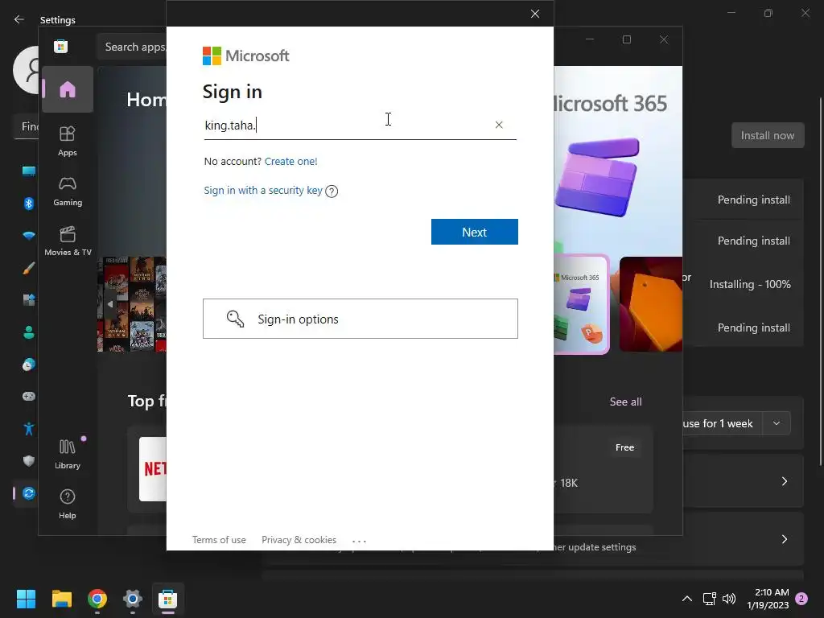This screenshot has height=618, width=824.
Task: Open the Apps section in Microsoft Store
Action: point(68,141)
